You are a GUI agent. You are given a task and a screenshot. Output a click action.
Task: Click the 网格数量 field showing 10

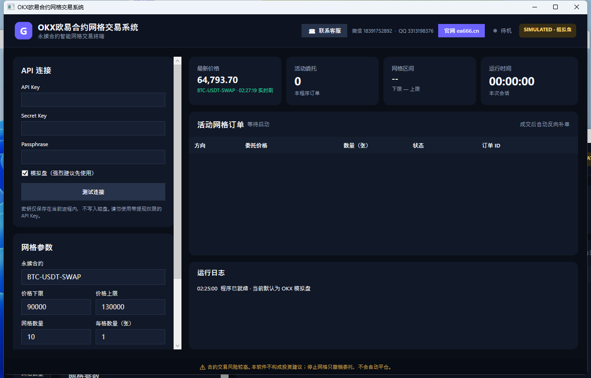(56, 337)
